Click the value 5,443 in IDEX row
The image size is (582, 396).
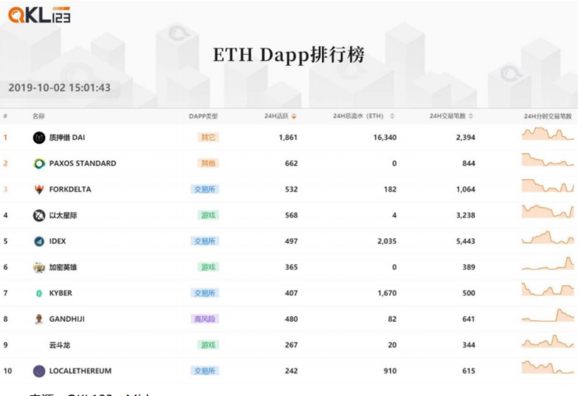(465, 241)
